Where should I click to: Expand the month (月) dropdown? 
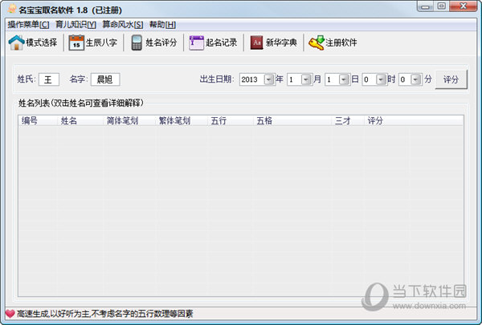[x=306, y=79]
